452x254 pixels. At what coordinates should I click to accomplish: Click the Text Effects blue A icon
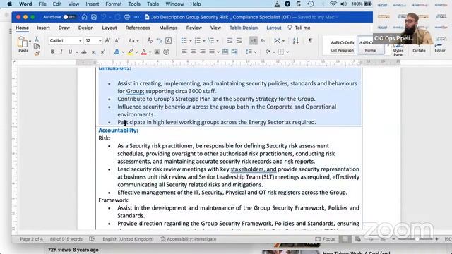pyautogui.click(x=117, y=52)
